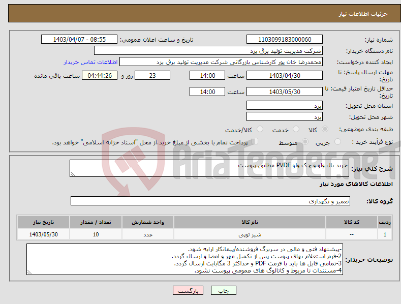Open اطلاعات تماس خریدار link
This screenshot has height=304, width=401.
tap(90, 62)
